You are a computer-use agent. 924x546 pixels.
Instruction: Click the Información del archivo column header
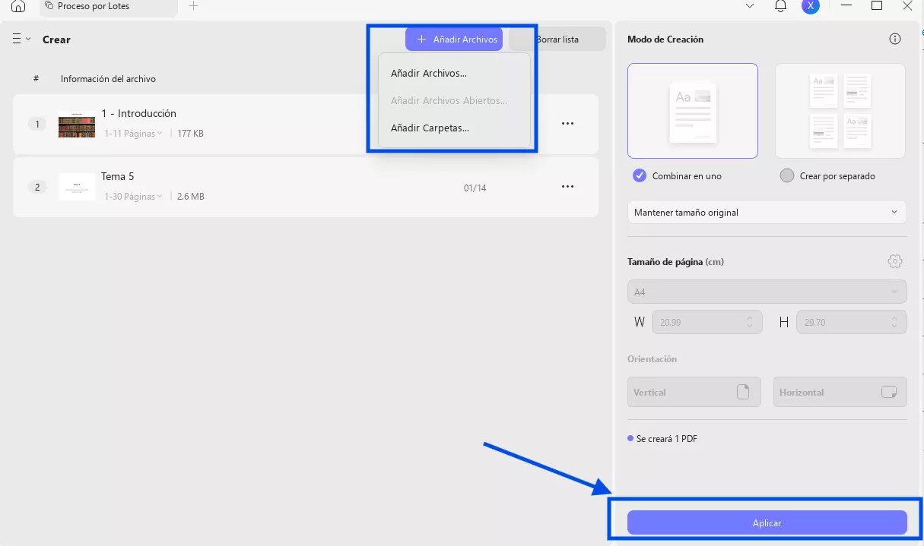pos(109,79)
